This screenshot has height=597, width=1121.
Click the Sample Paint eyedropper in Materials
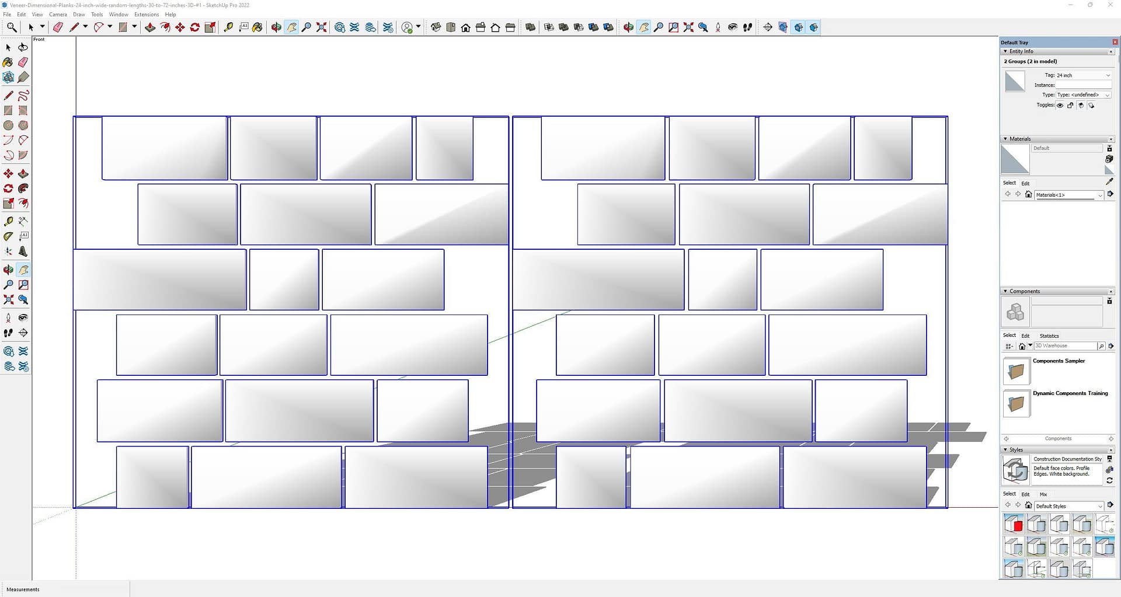(x=1109, y=182)
